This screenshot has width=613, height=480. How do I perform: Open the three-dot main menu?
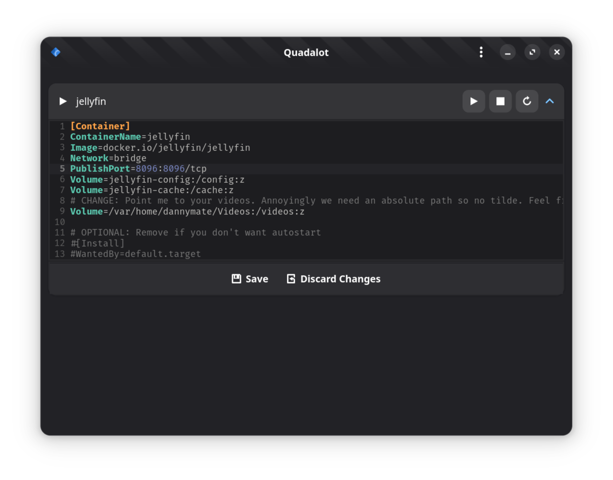(481, 52)
